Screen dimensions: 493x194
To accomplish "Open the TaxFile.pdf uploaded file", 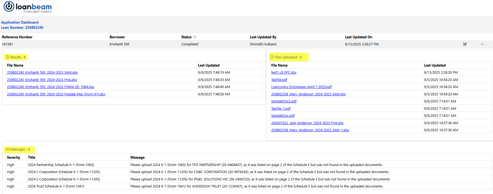I will (x=279, y=80).
